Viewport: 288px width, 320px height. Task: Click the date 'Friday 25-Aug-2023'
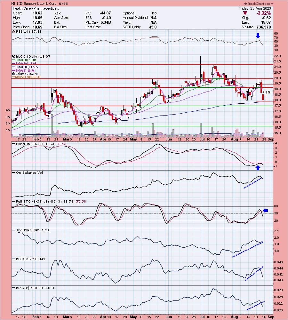coord(255,8)
